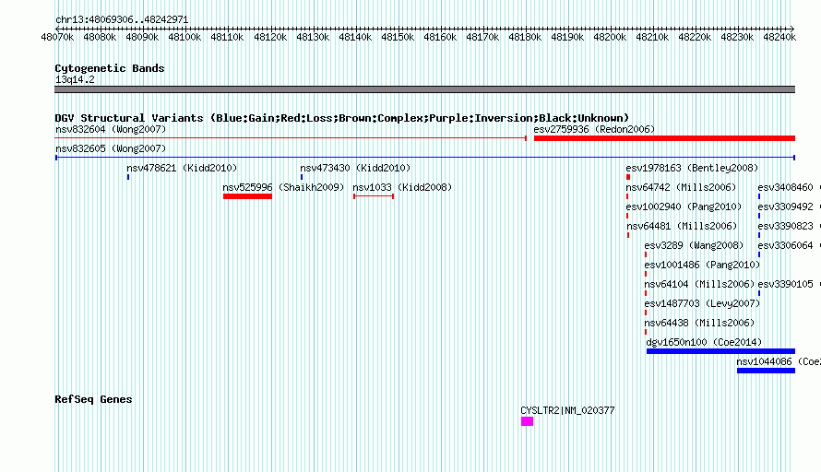Click dgv1650n100 (Coe2014) label
821x472 pixels.
click(x=704, y=342)
